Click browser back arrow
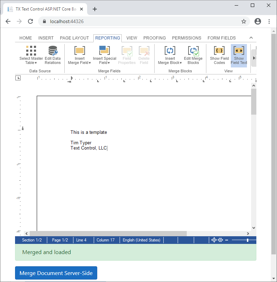The image size is (277, 282). [x=8, y=21]
